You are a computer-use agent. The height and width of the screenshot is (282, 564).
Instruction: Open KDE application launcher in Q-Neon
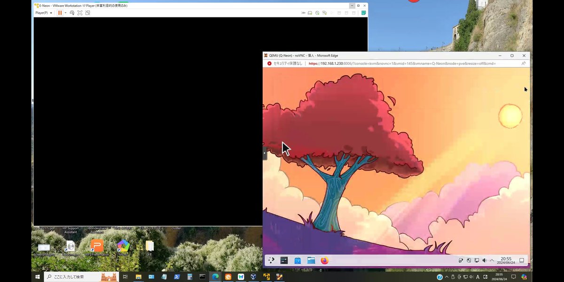271,260
